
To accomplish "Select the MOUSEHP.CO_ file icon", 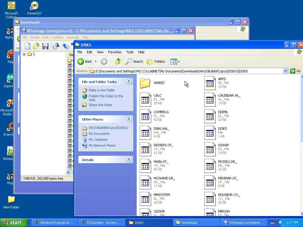I will point(210,199).
